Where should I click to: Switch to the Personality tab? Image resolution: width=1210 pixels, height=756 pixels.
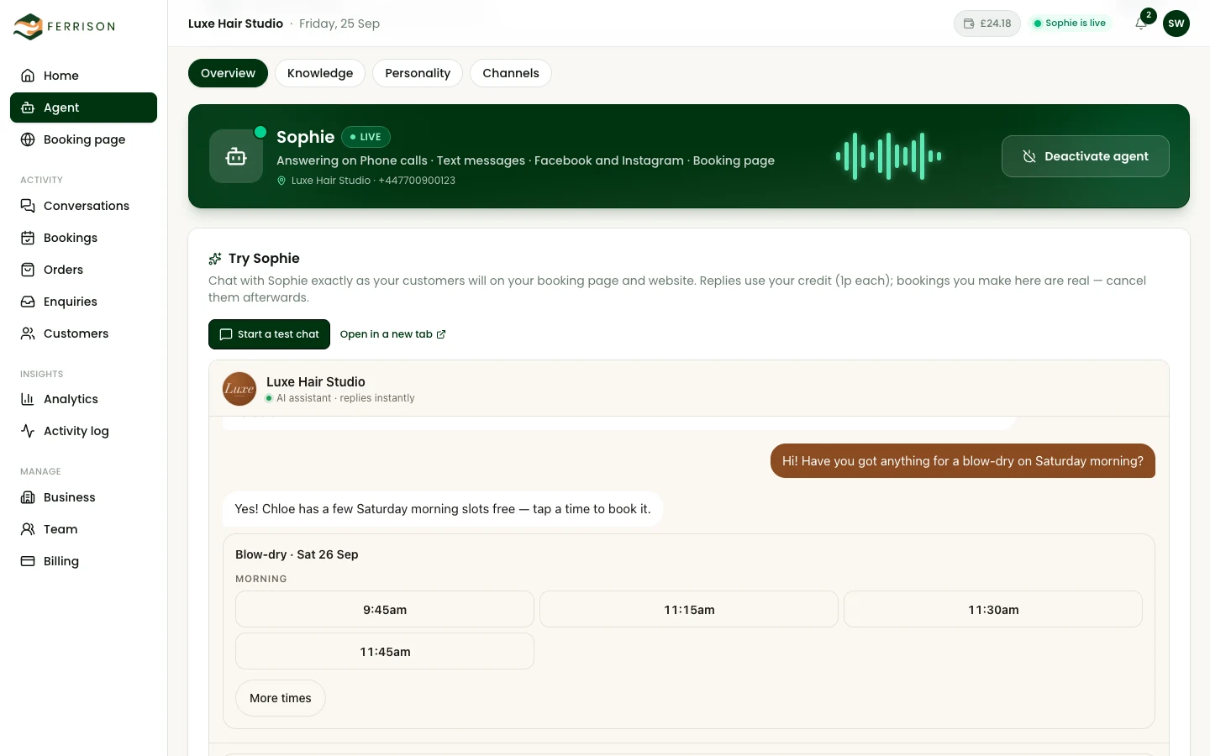(x=418, y=73)
